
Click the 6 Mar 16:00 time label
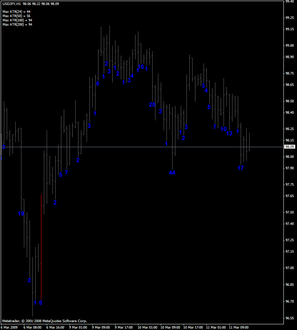(x=55, y=328)
